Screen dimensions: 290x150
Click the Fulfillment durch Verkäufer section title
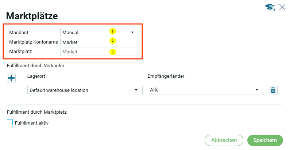pyautogui.click(x=36, y=65)
